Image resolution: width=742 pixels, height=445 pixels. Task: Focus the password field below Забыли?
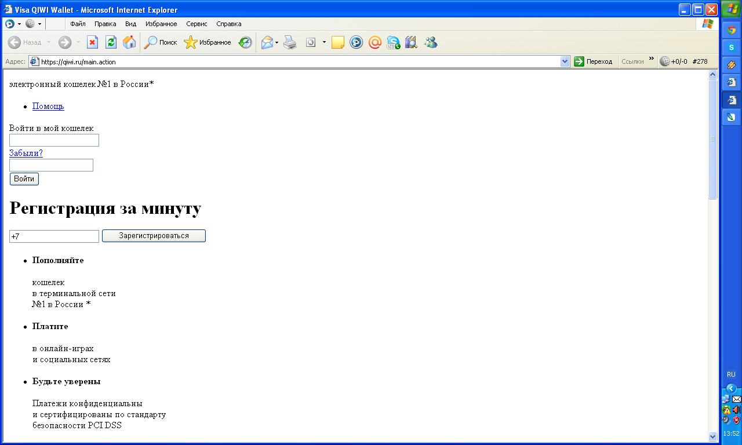click(51, 165)
